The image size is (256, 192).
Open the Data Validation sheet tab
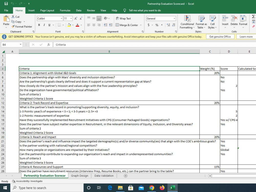coord(104,176)
